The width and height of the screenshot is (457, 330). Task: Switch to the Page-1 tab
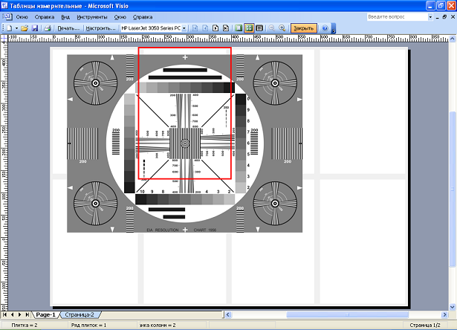[x=46, y=314]
